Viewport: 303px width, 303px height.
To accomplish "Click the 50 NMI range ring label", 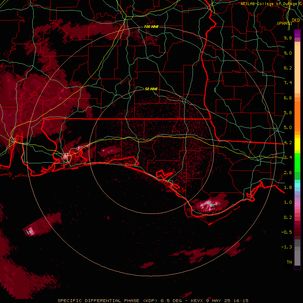I will 151,89.
